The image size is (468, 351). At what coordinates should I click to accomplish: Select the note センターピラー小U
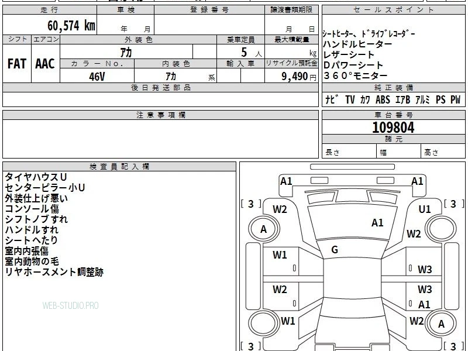45,187
